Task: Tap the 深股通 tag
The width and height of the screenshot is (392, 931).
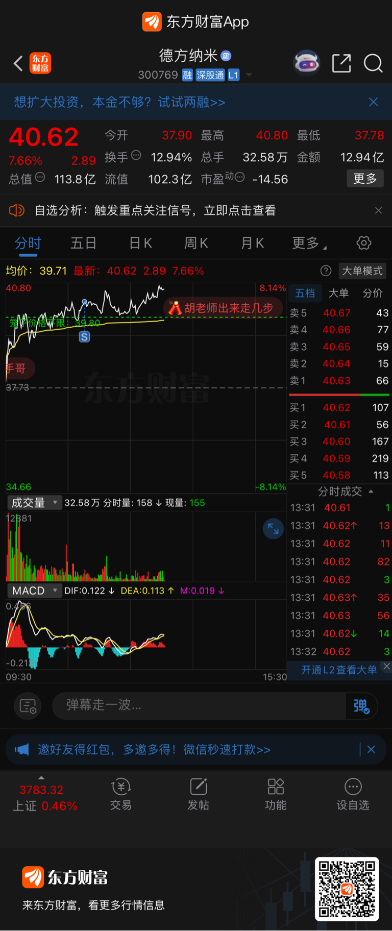Action: [x=210, y=75]
